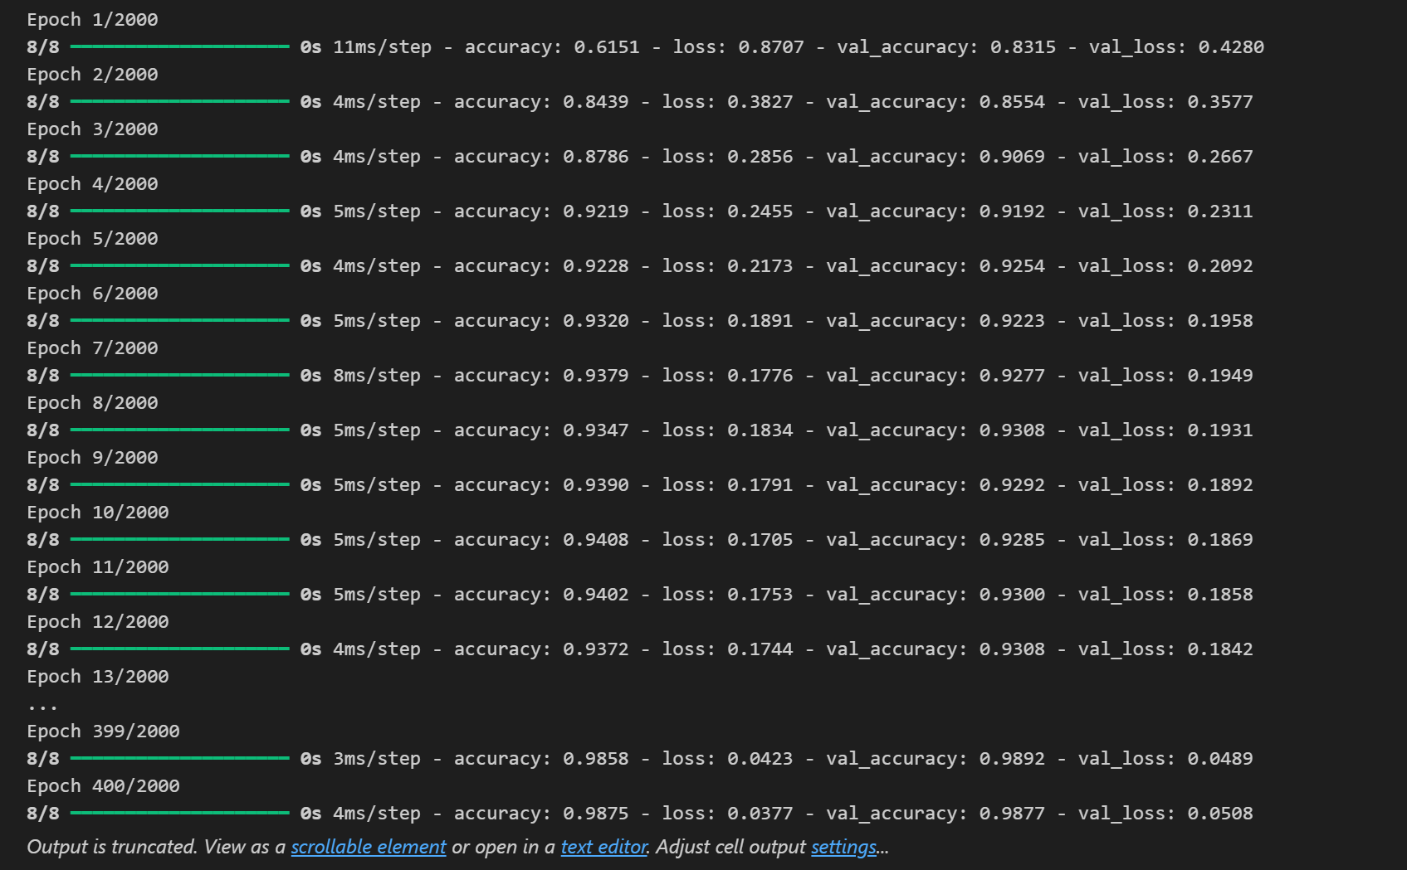
Task: Click the val_loss value 0.3577
Action: tap(1220, 102)
